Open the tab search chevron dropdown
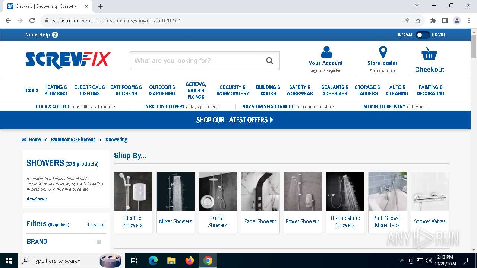 (417, 5)
